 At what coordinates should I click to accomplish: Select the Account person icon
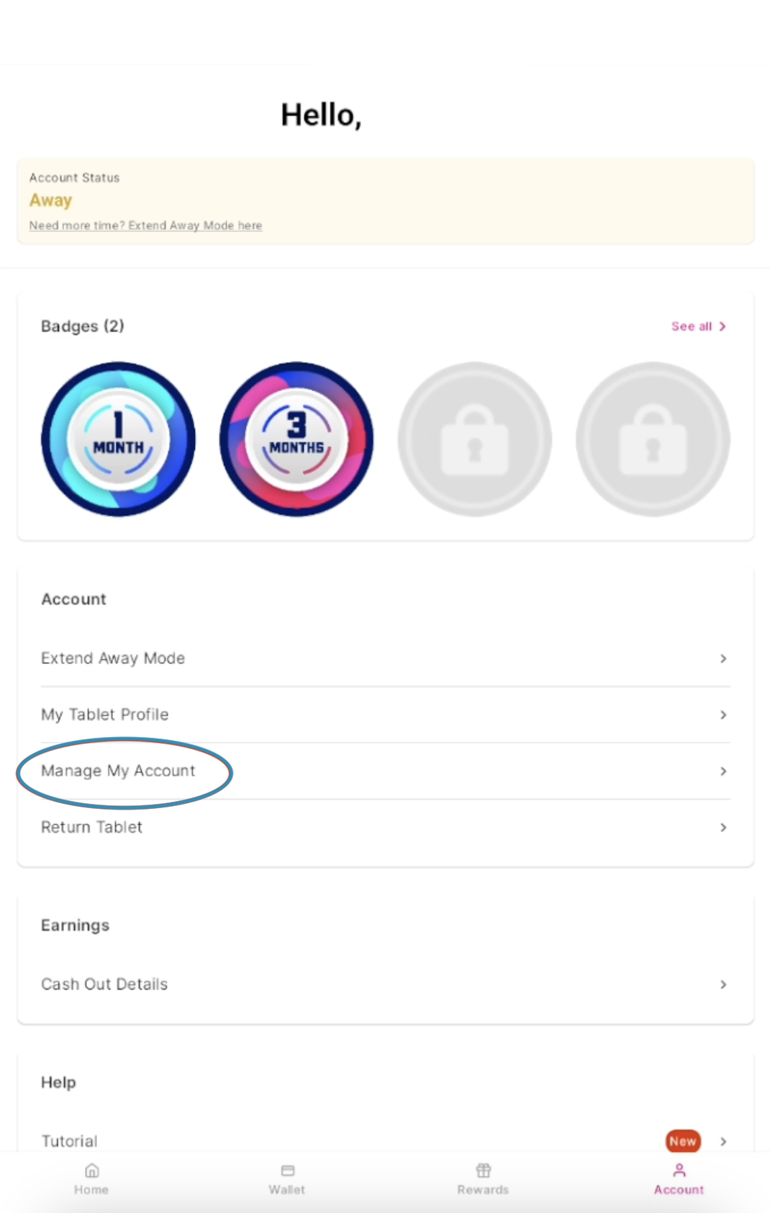(679, 1171)
